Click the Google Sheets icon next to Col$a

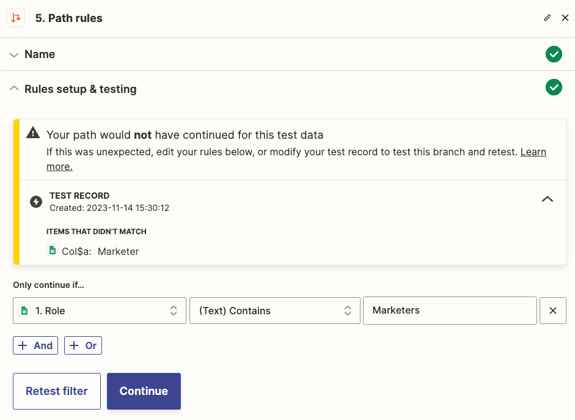(x=53, y=251)
